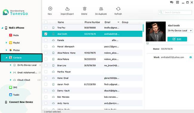Expand the iCloud: iCloud group
Screen dimensions: 194x113
point(10,80)
